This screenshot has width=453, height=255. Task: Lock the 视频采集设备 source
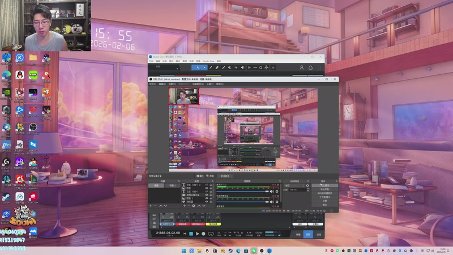tap(211, 195)
